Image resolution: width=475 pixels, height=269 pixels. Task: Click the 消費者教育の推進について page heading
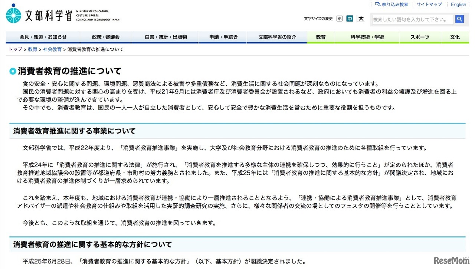pyautogui.click(x=70, y=71)
